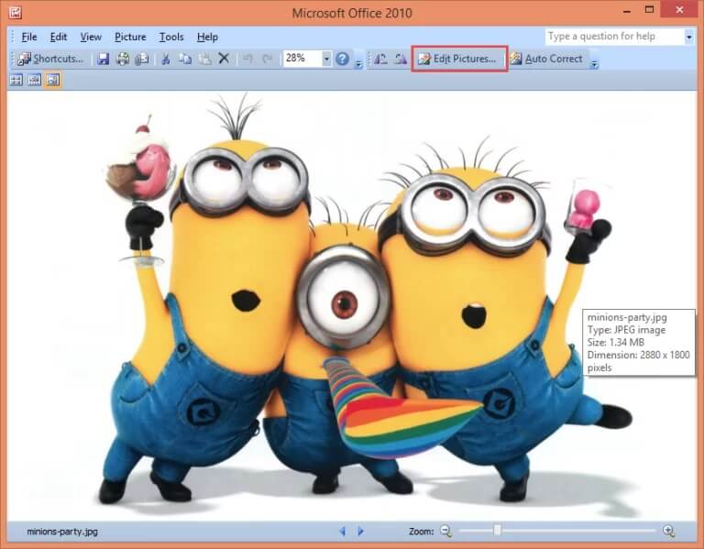Click the E-mail pictures icon
This screenshot has height=549, width=704.
click(x=142, y=59)
